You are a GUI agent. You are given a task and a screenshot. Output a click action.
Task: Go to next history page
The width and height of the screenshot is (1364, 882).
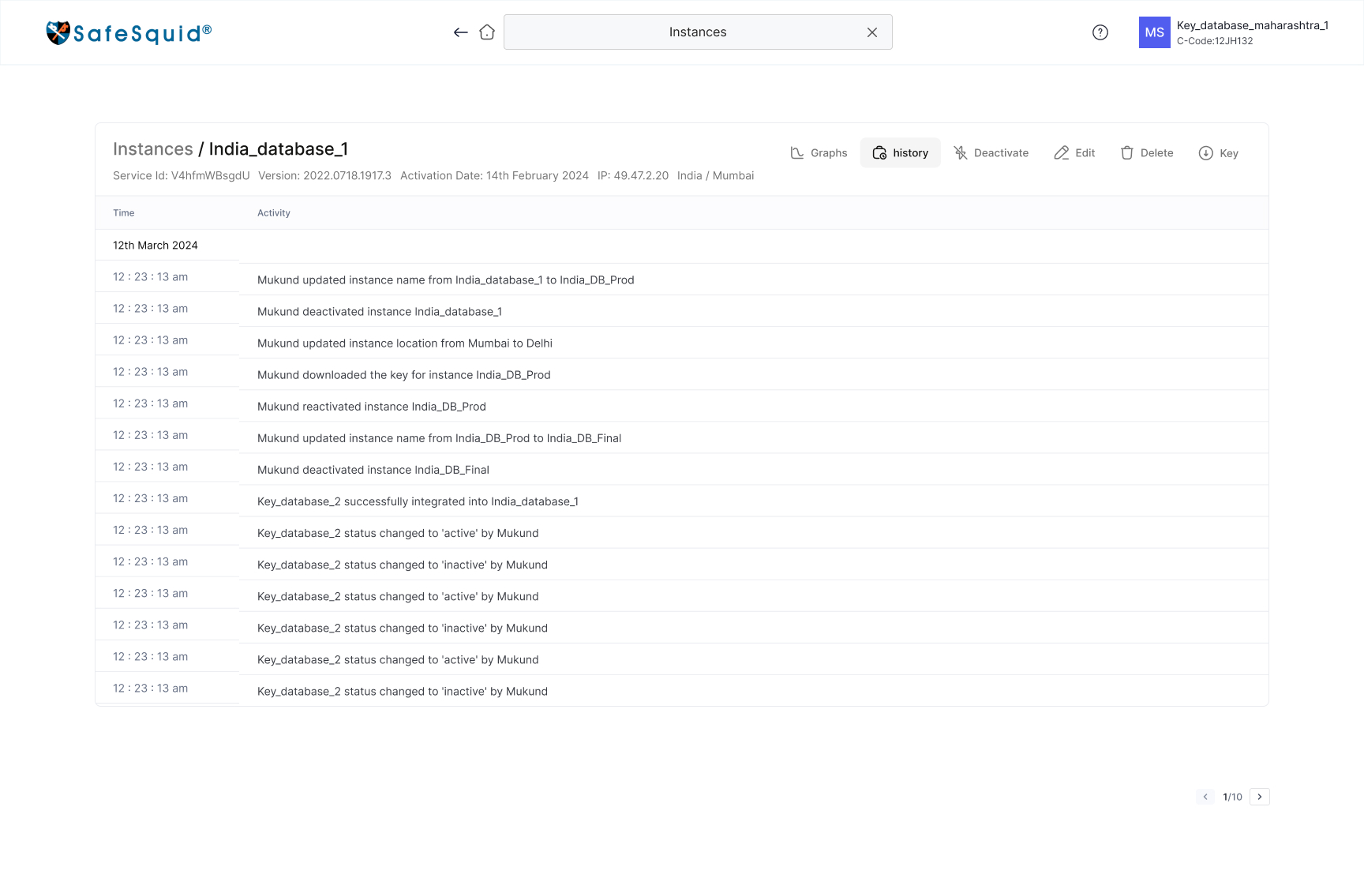(1260, 797)
